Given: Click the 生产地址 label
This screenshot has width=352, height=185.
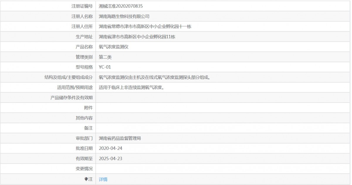Looking at the screenshot, I should click(x=84, y=37).
